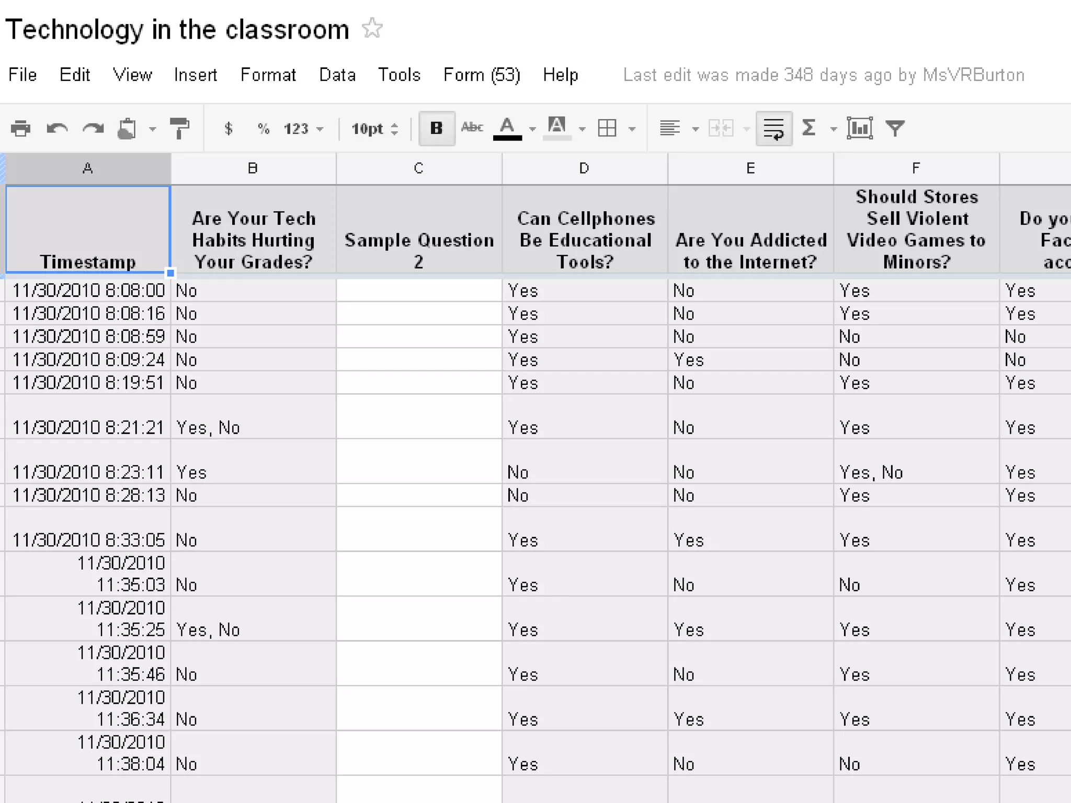Click the Print icon

pos(21,128)
